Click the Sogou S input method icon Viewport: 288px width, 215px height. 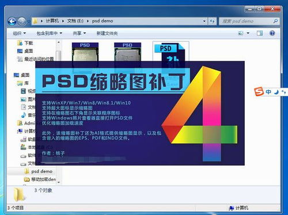(259, 91)
